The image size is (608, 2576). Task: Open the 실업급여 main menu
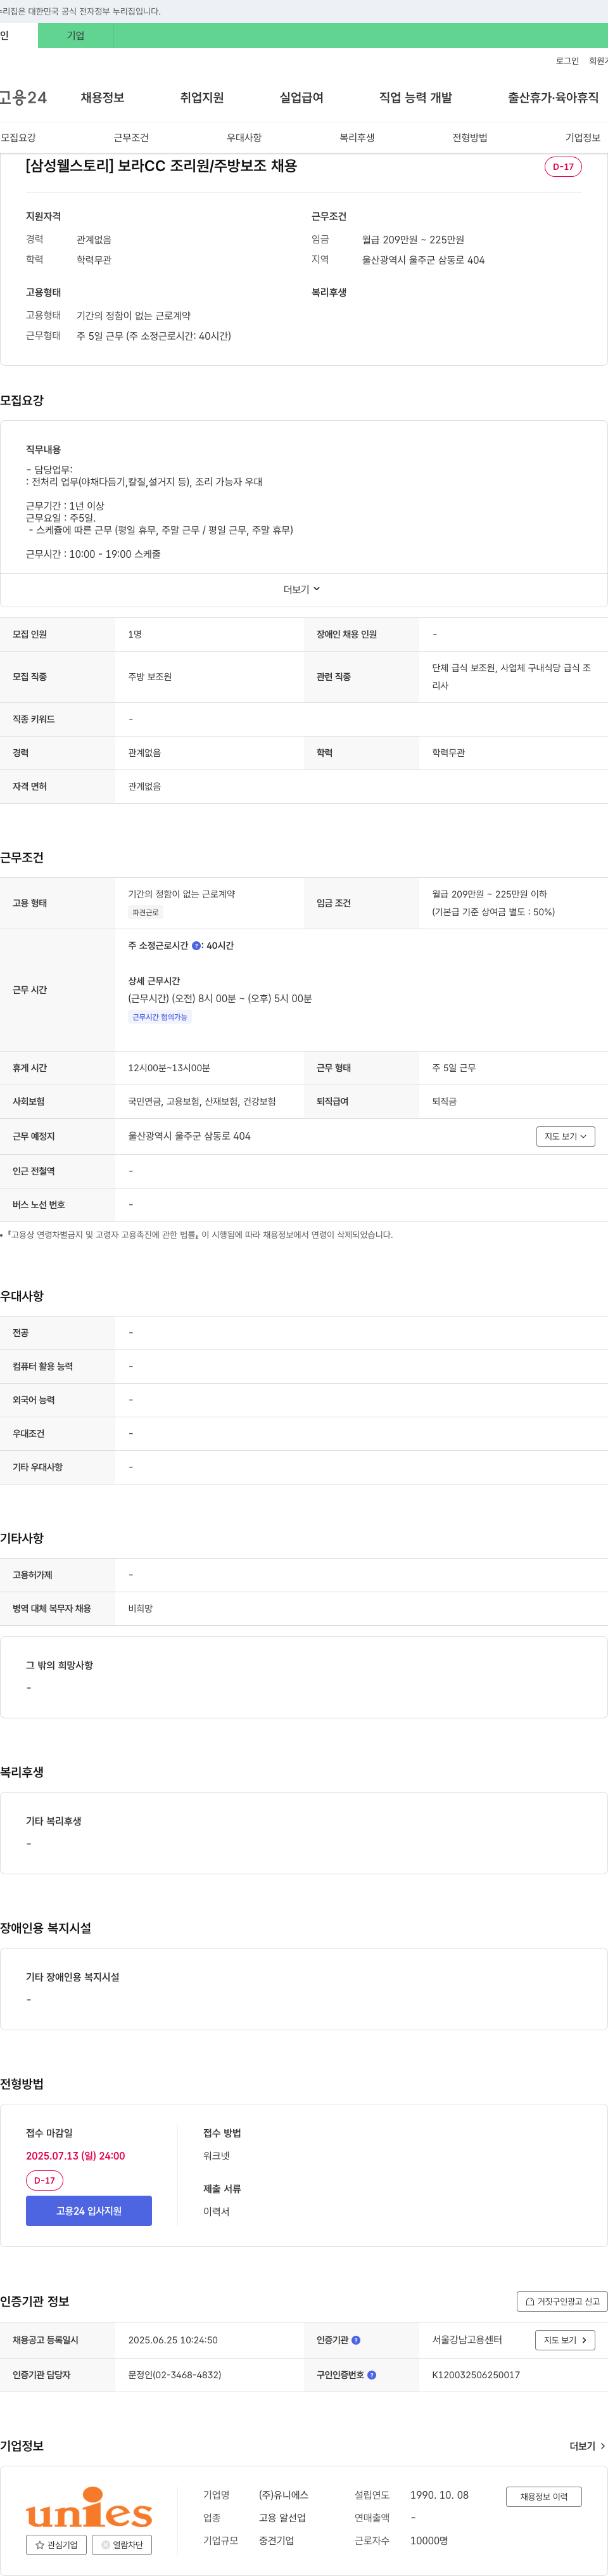[301, 98]
